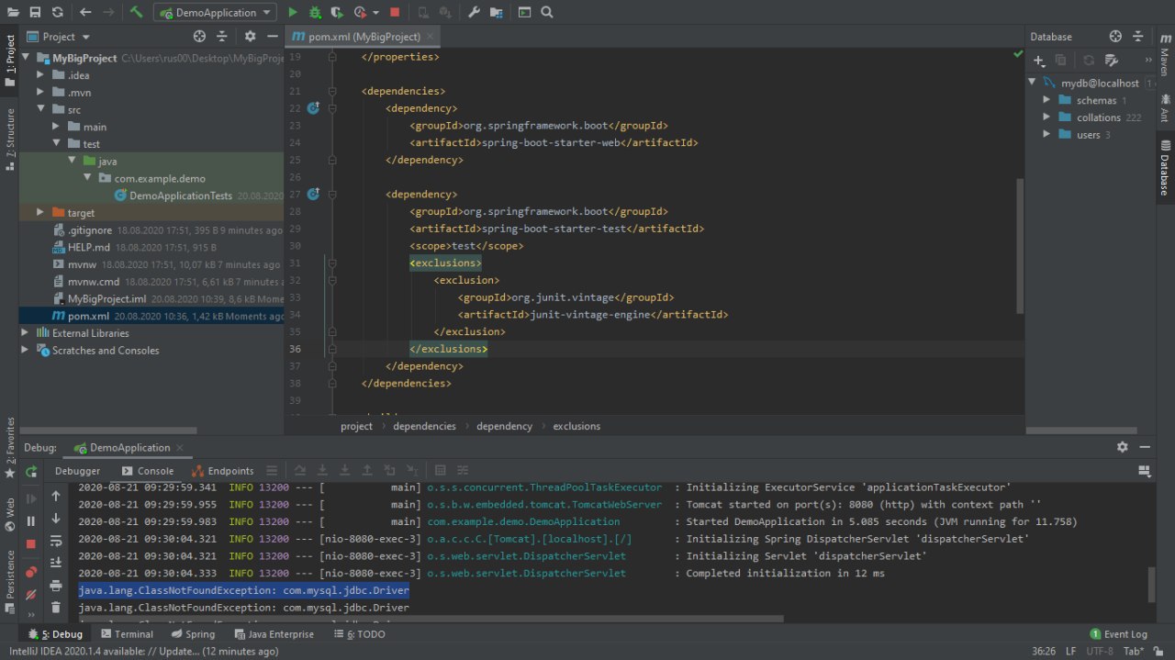Click Collapse All icon in Project panel
This screenshot has width=1175, height=660.
(221, 37)
